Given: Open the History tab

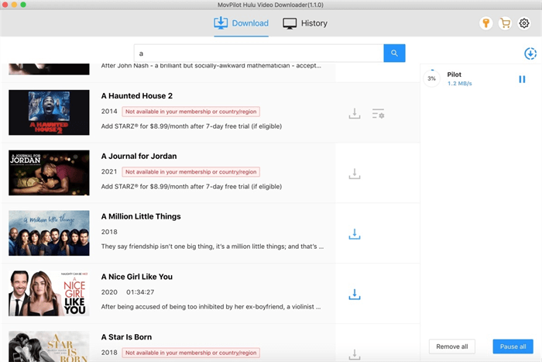Looking at the screenshot, I should (x=305, y=23).
